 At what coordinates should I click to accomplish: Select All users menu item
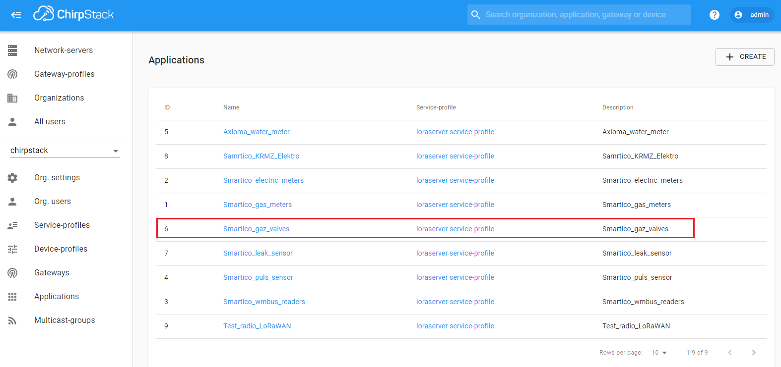pyautogui.click(x=50, y=122)
